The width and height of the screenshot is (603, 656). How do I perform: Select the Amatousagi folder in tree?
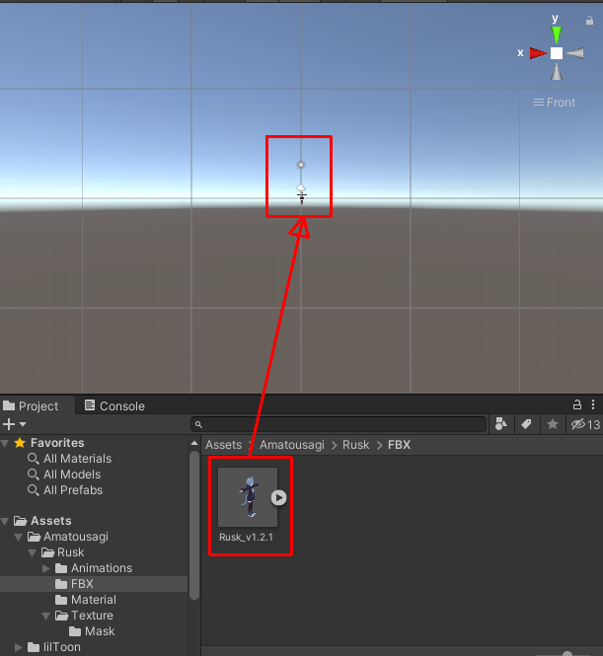68,537
